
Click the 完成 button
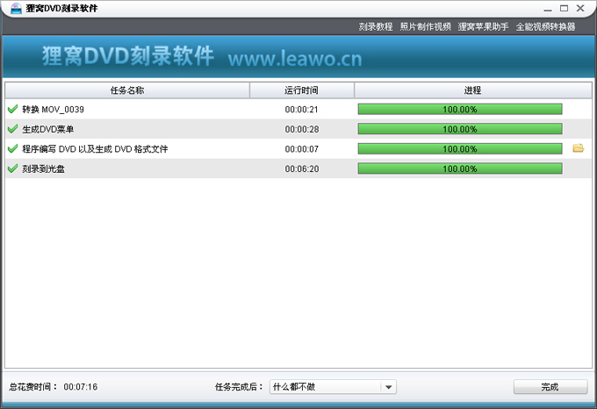pos(550,387)
